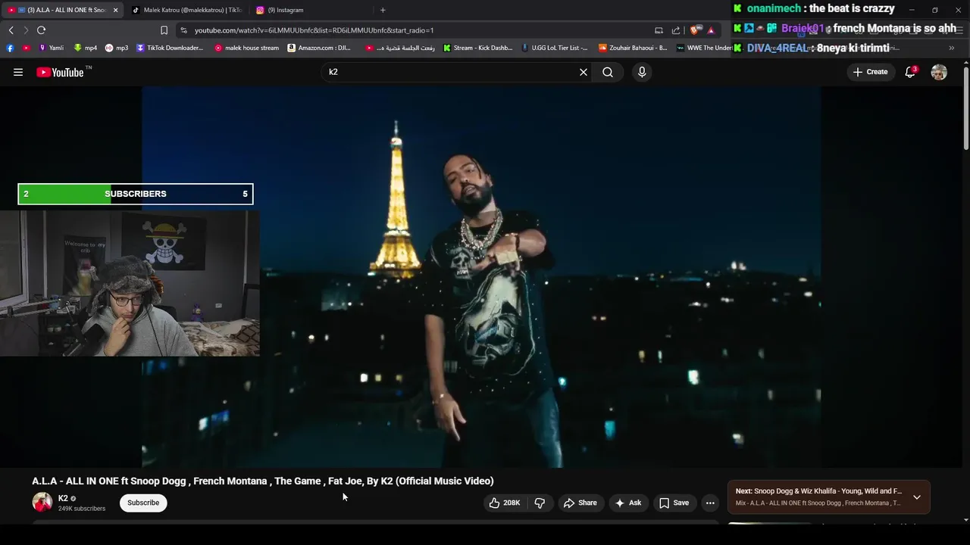The image size is (970, 545).
Task: Open the more actions three-dot menu
Action: click(x=710, y=503)
